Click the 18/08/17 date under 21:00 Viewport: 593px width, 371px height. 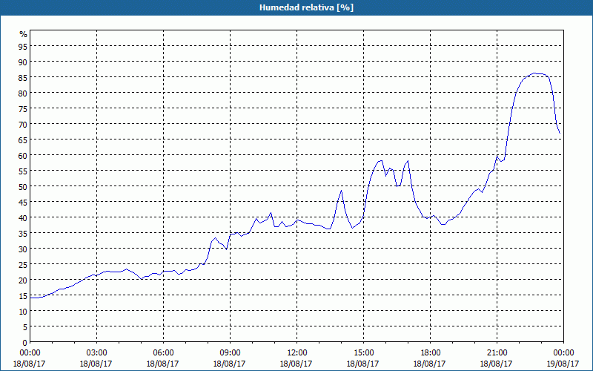pyautogui.click(x=497, y=364)
